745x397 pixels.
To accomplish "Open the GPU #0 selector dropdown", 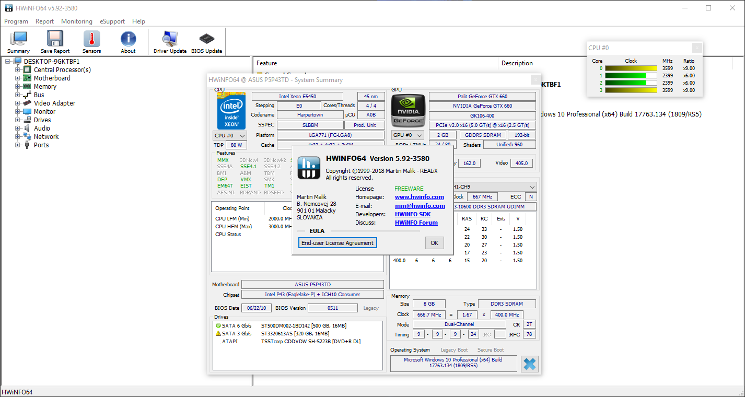I will pos(408,135).
